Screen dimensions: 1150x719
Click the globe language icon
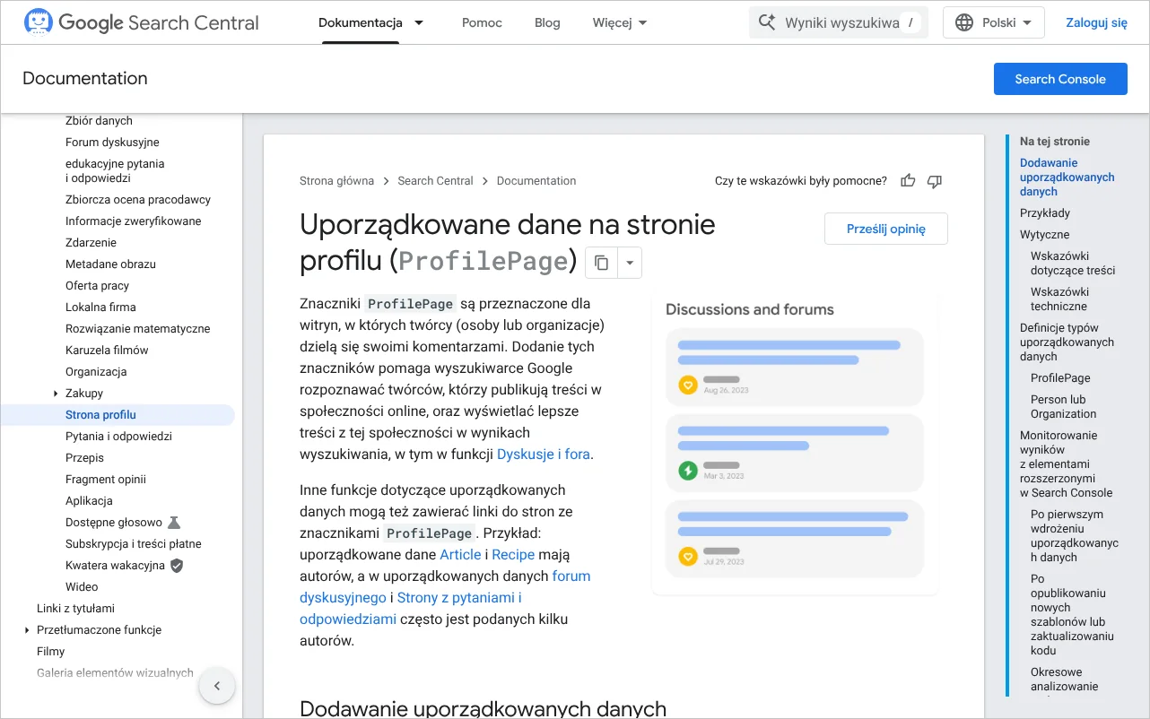(x=964, y=22)
